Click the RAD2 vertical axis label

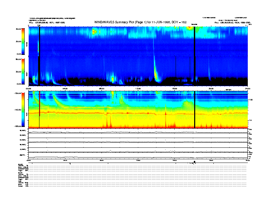27,44
